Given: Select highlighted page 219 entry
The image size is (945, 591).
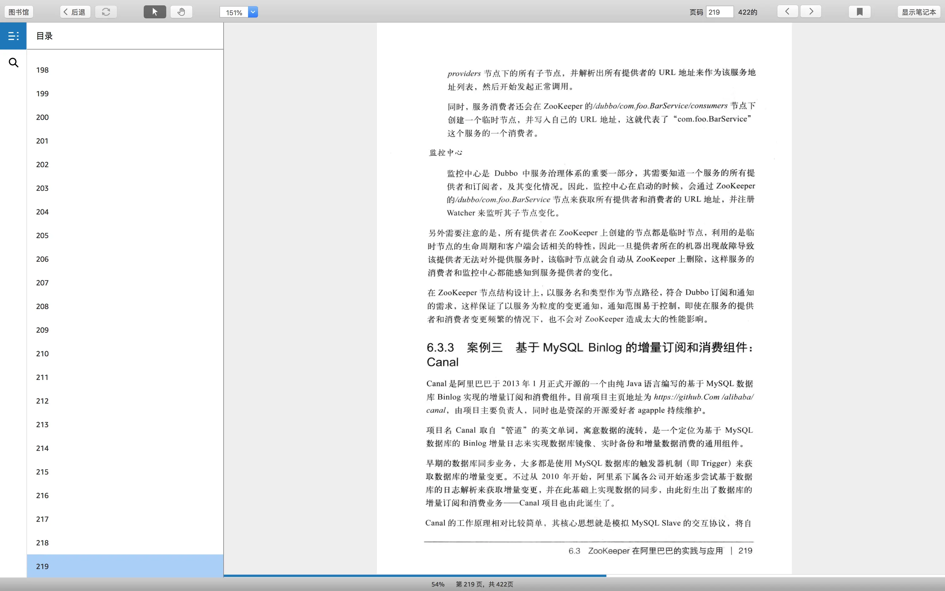Looking at the screenshot, I should pos(42,566).
